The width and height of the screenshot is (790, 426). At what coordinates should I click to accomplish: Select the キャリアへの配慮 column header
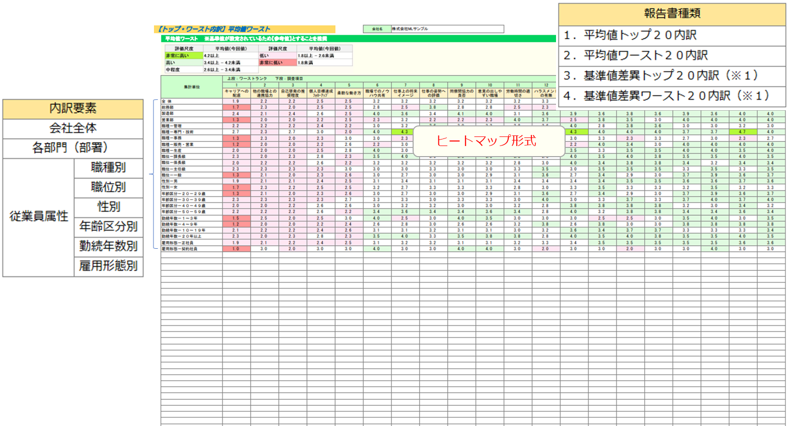click(236, 93)
